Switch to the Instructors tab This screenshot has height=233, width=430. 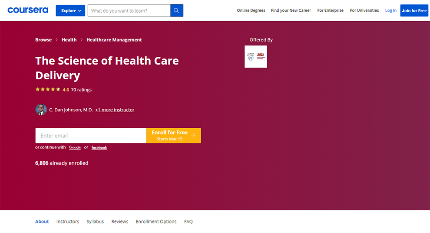pyautogui.click(x=68, y=221)
